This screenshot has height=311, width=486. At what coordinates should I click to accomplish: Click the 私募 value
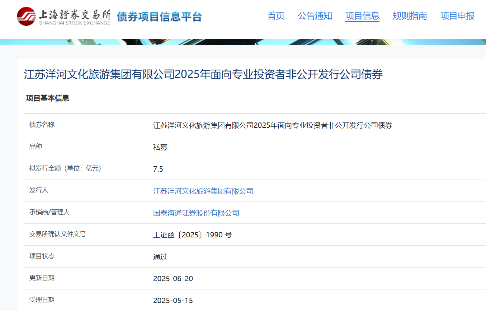160,147
